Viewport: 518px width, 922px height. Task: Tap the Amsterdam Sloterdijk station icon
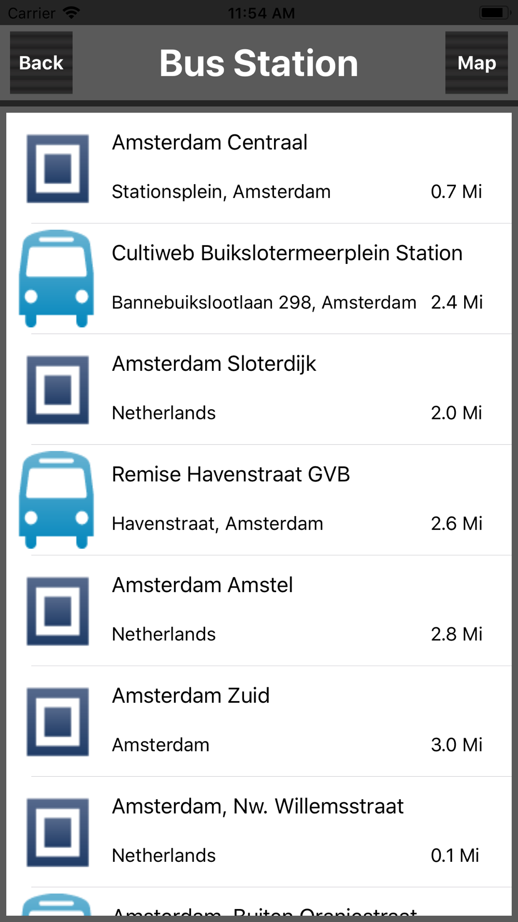pos(57,389)
